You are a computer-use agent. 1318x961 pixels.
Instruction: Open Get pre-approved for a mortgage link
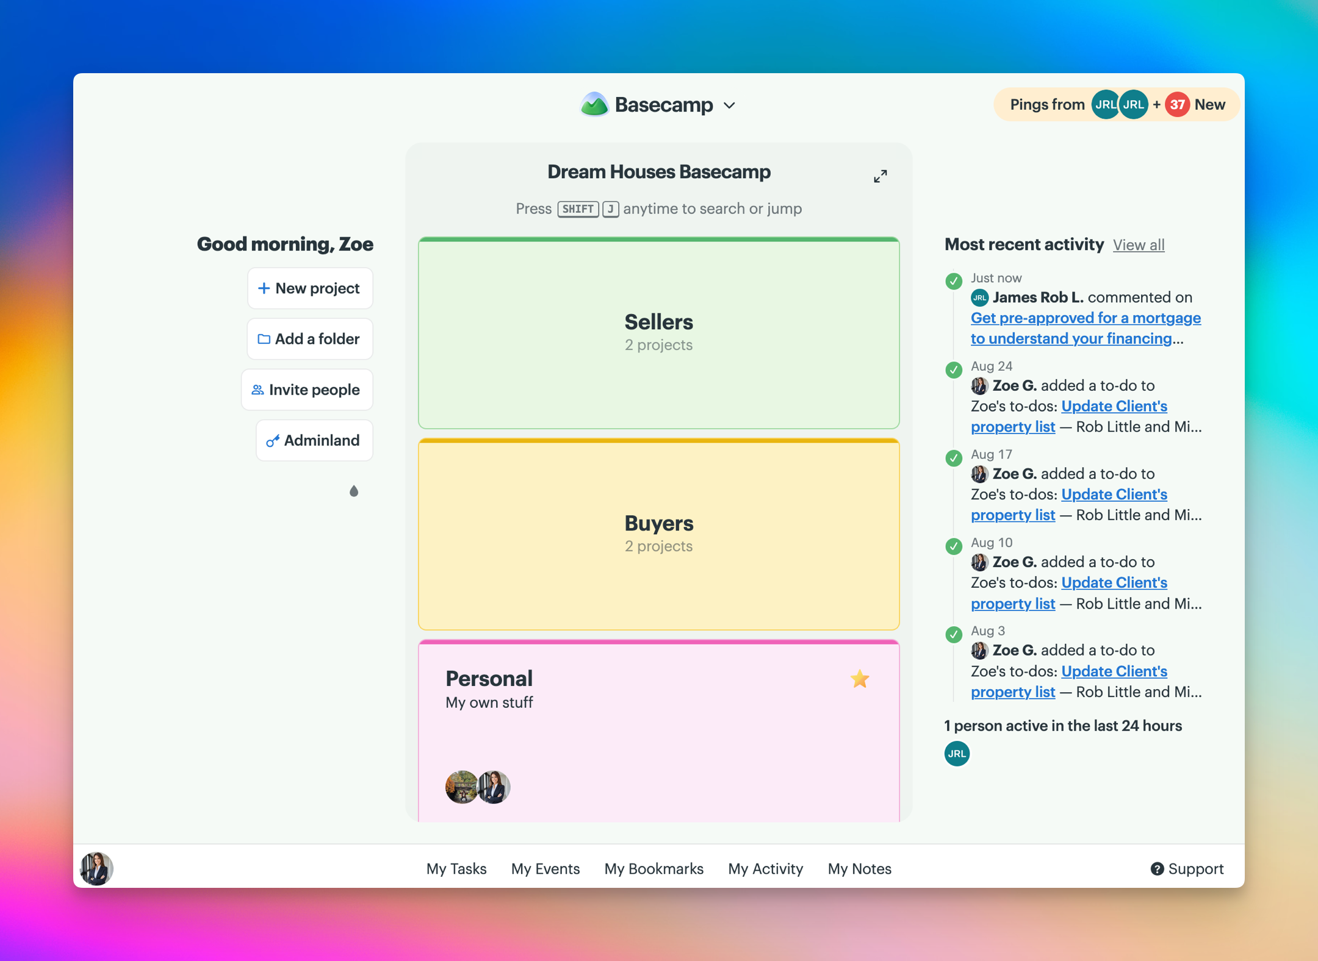[x=1086, y=329]
